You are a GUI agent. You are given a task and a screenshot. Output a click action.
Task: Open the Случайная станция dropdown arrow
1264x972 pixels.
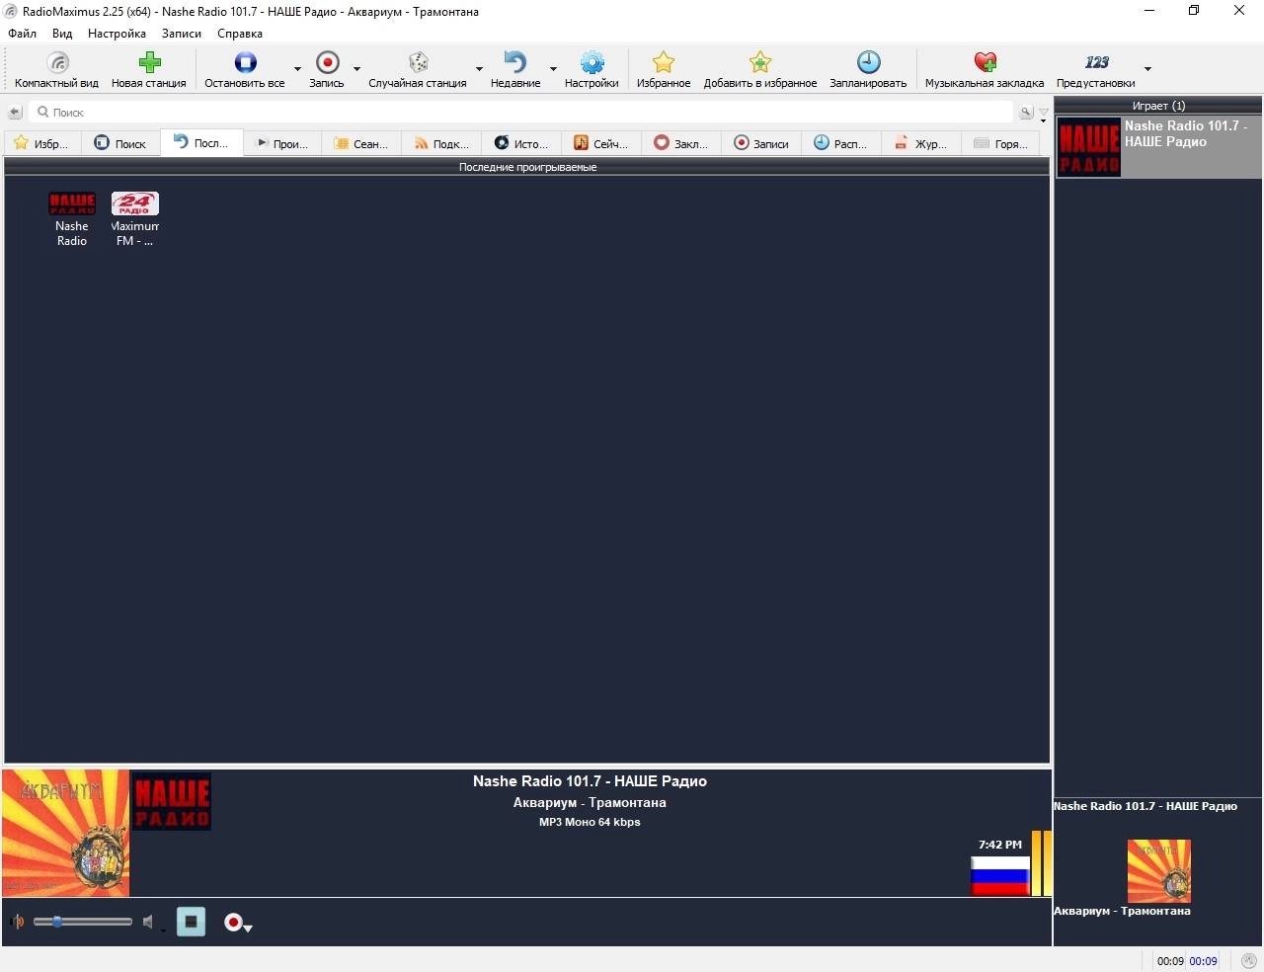[479, 70]
